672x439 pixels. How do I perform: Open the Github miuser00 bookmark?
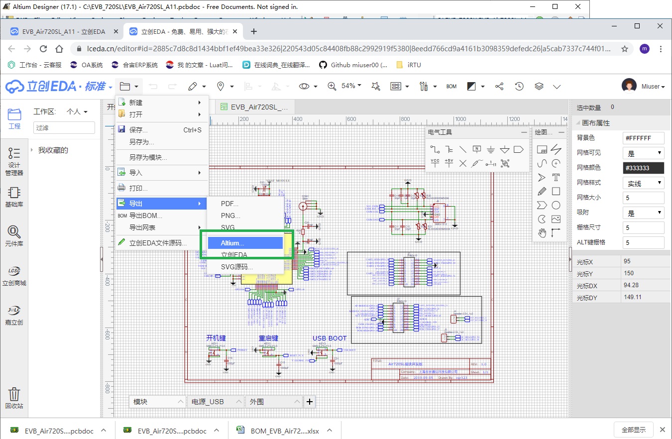(353, 65)
